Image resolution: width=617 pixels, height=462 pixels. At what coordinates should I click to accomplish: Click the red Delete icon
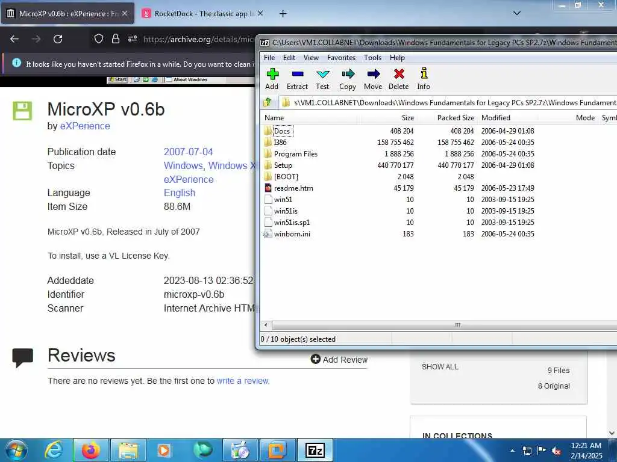(x=399, y=79)
